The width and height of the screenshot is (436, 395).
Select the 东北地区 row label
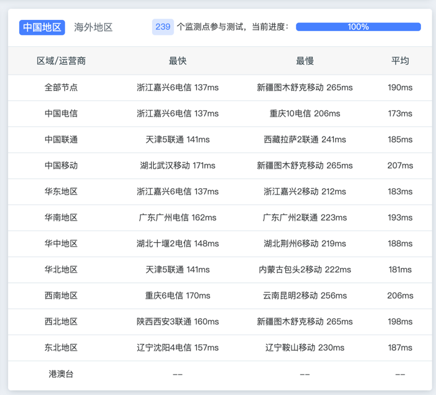point(61,348)
